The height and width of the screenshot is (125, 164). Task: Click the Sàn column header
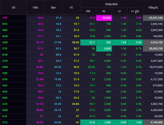pos(53,7)
